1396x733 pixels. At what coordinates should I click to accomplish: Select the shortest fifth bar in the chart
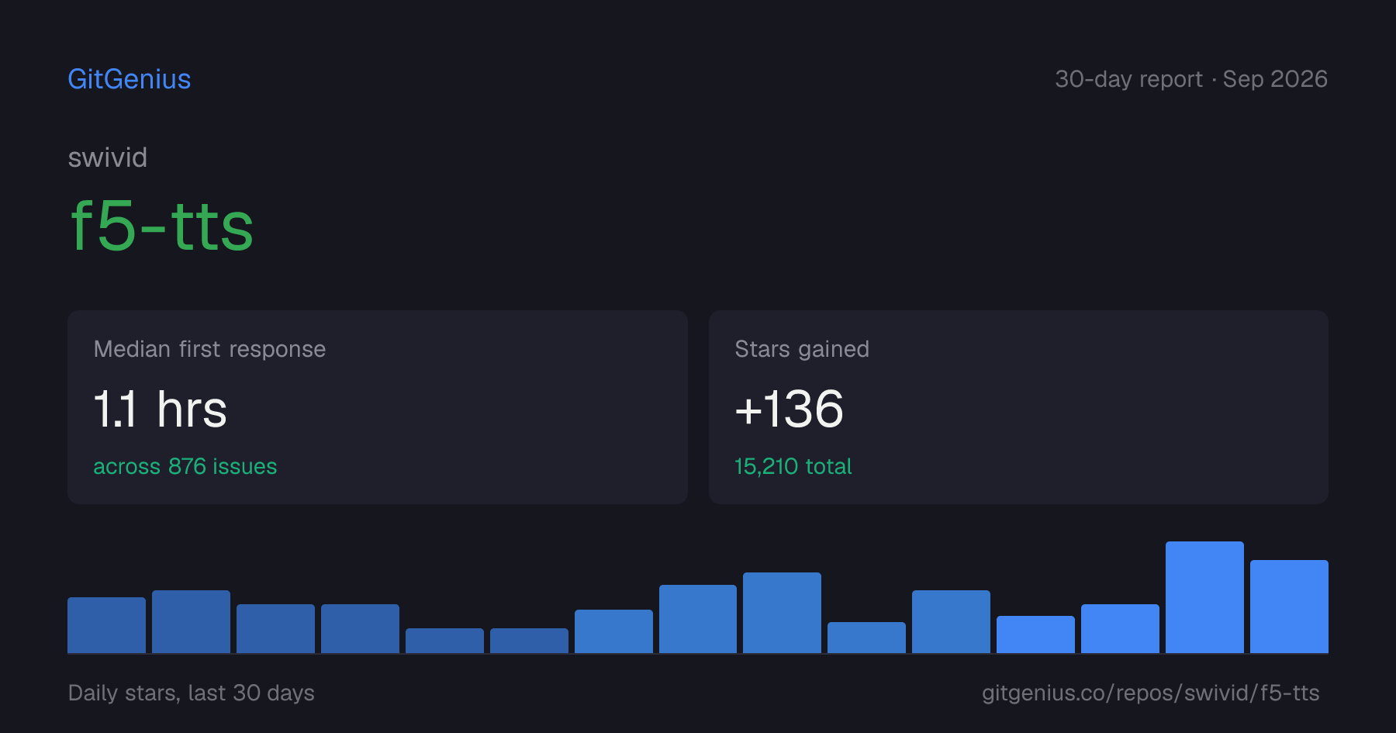[444, 641]
